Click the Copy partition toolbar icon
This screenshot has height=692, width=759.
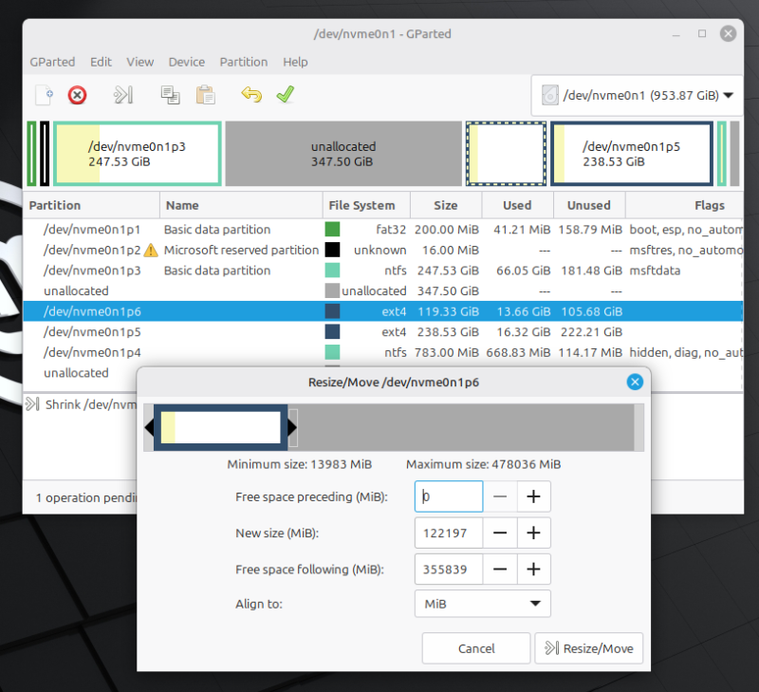click(x=170, y=95)
